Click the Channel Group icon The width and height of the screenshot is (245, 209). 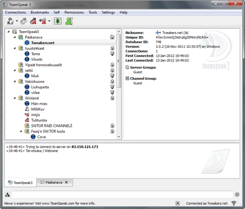click(127, 78)
